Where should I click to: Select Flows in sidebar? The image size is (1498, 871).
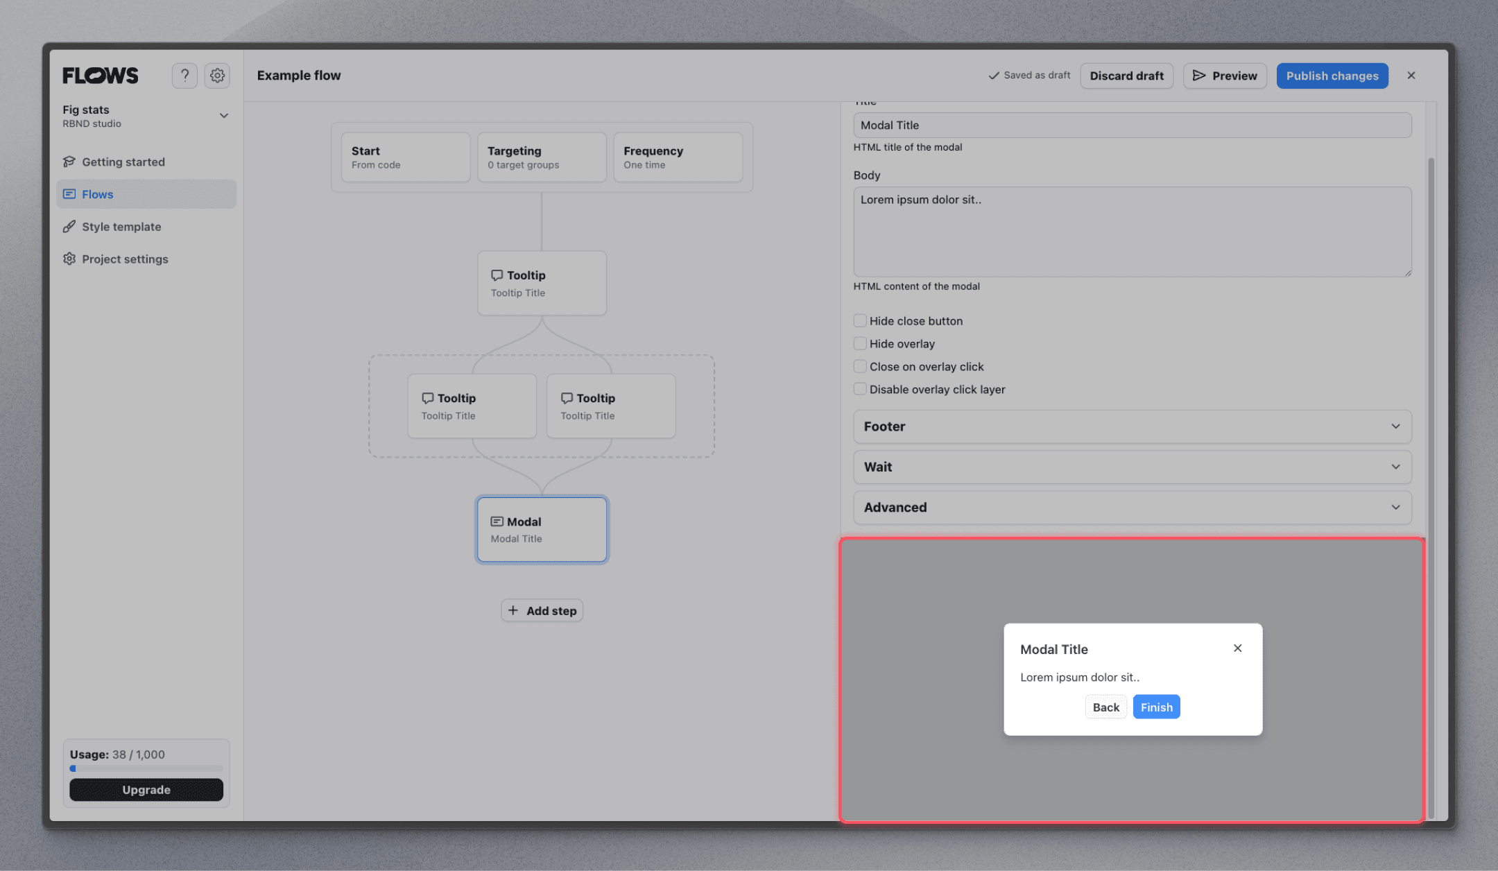coord(146,194)
